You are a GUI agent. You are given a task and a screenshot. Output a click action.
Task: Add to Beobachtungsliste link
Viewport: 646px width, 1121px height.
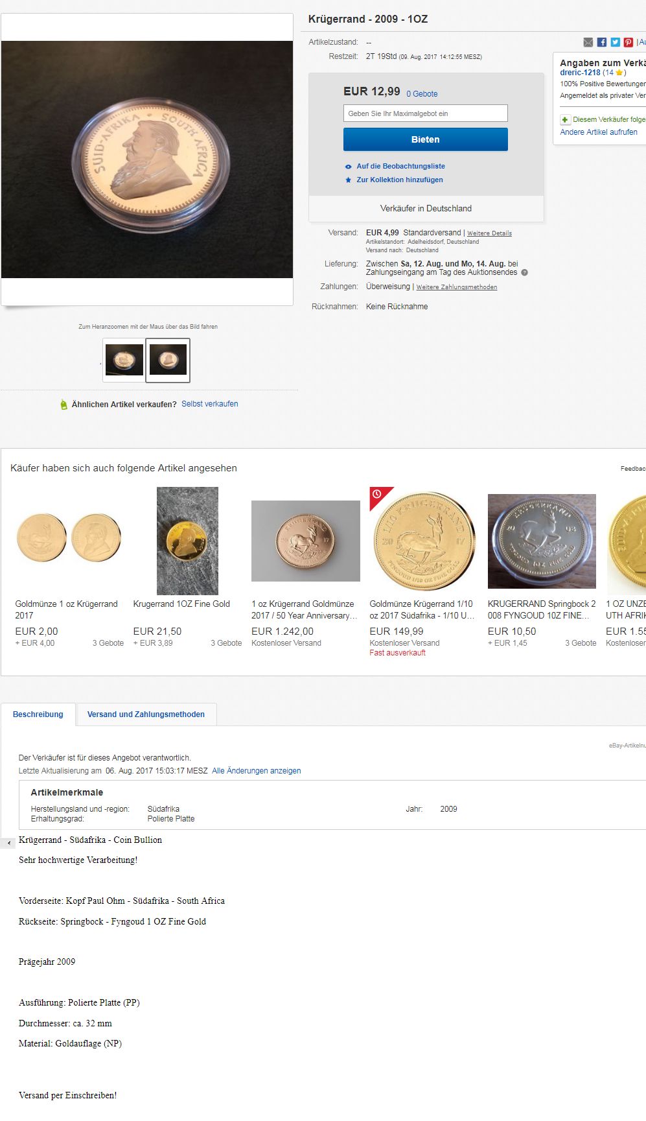coord(400,167)
